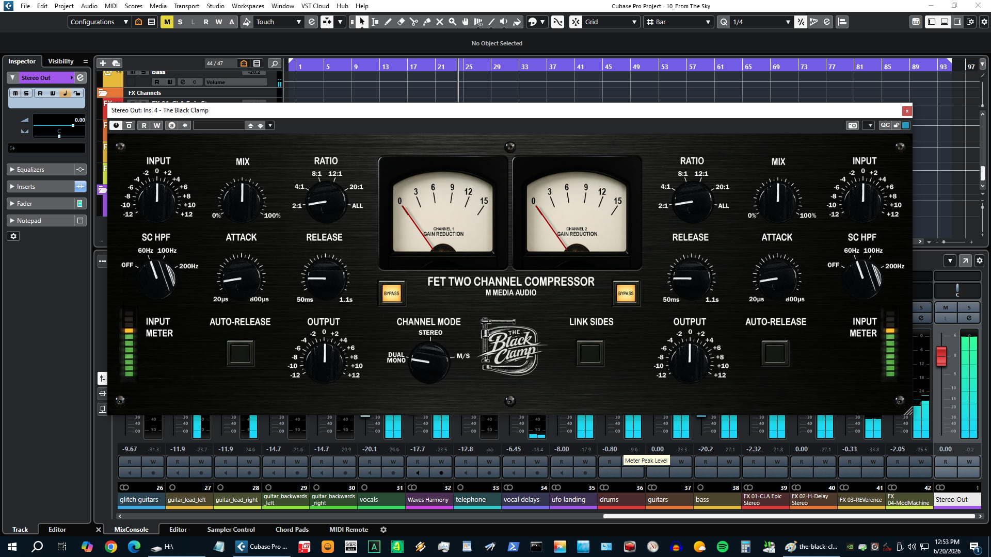Open the VST Cloud menu
Viewport: 991px width, 557px height.
[x=315, y=6]
